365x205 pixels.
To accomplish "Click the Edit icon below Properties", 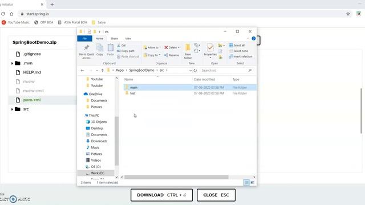I will (x=221, y=51).
